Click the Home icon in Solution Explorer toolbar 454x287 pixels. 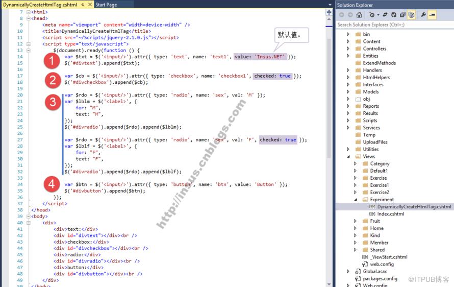[359, 15]
